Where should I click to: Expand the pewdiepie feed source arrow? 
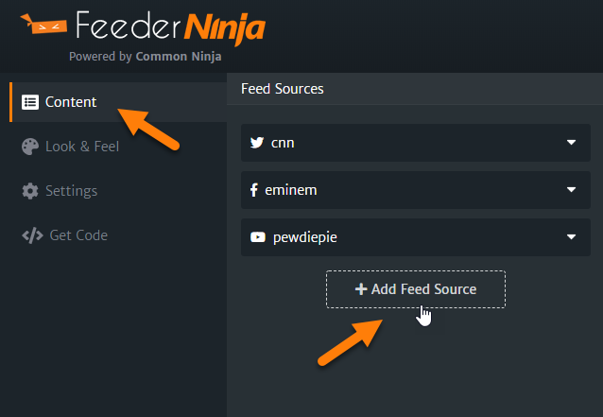[572, 237]
